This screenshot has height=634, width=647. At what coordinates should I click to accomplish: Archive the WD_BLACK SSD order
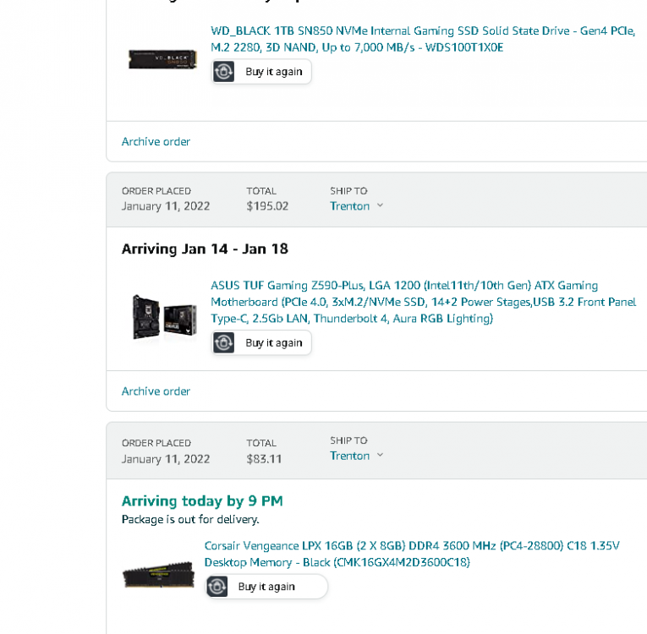tap(156, 141)
